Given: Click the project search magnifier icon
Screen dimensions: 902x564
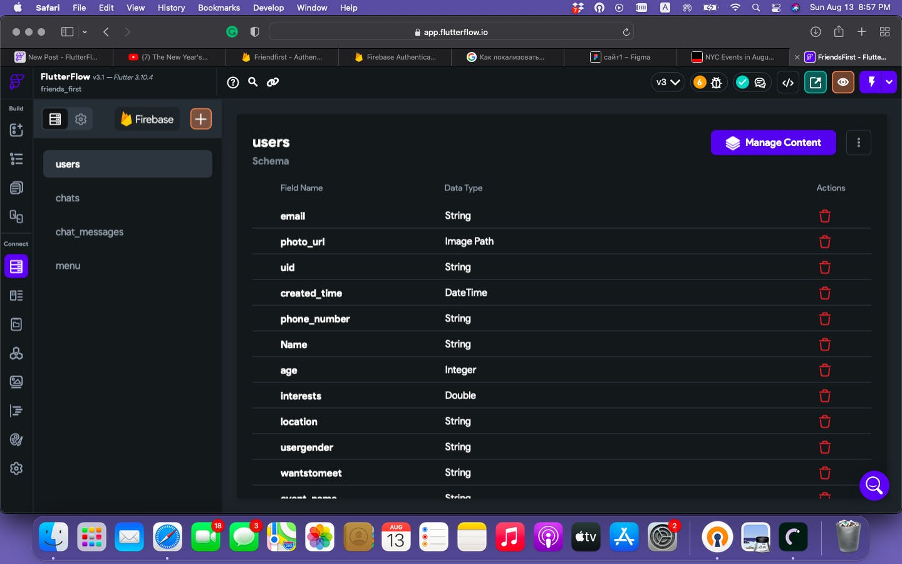Looking at the screenshot, I should click(x=253, y=82).
